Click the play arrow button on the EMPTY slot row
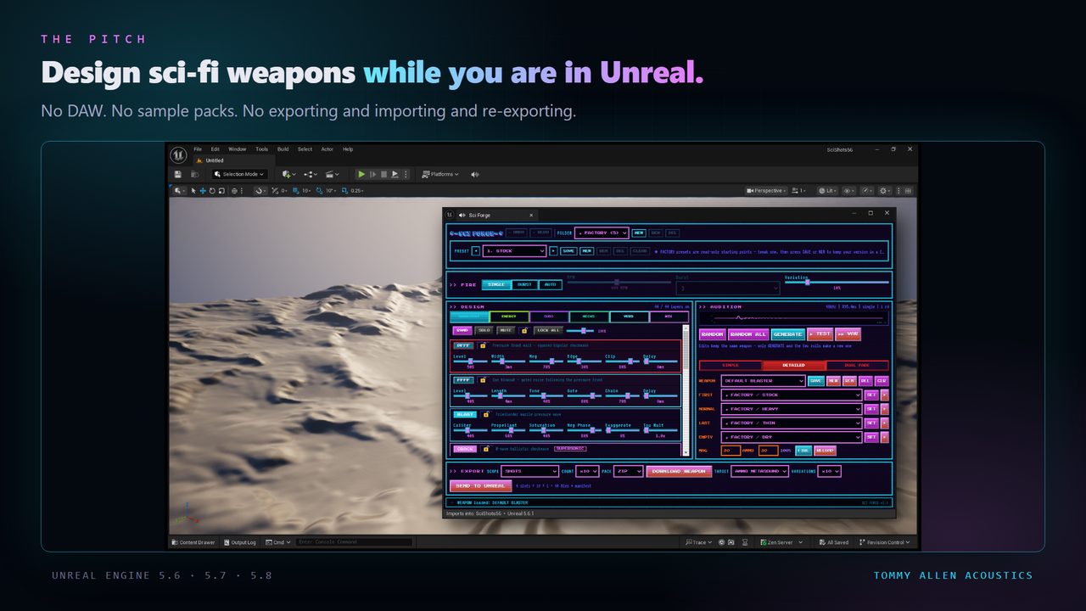This screenshot has height=611, width=1086. 885,437
